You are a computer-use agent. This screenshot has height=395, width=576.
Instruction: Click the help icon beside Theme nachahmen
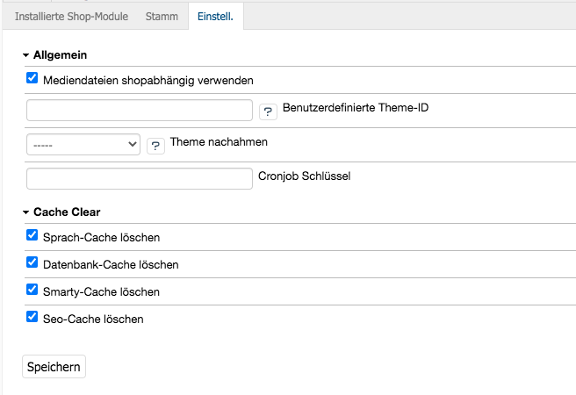pyautogui.click(x=155, y=145)
